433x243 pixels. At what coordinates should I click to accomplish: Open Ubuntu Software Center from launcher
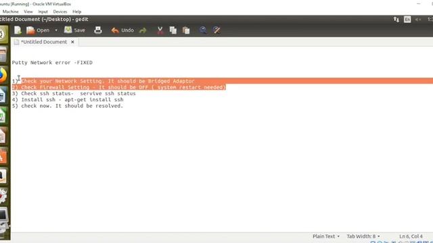3,156
